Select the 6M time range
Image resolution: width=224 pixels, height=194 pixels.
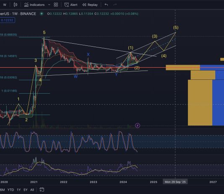(3, 190)
